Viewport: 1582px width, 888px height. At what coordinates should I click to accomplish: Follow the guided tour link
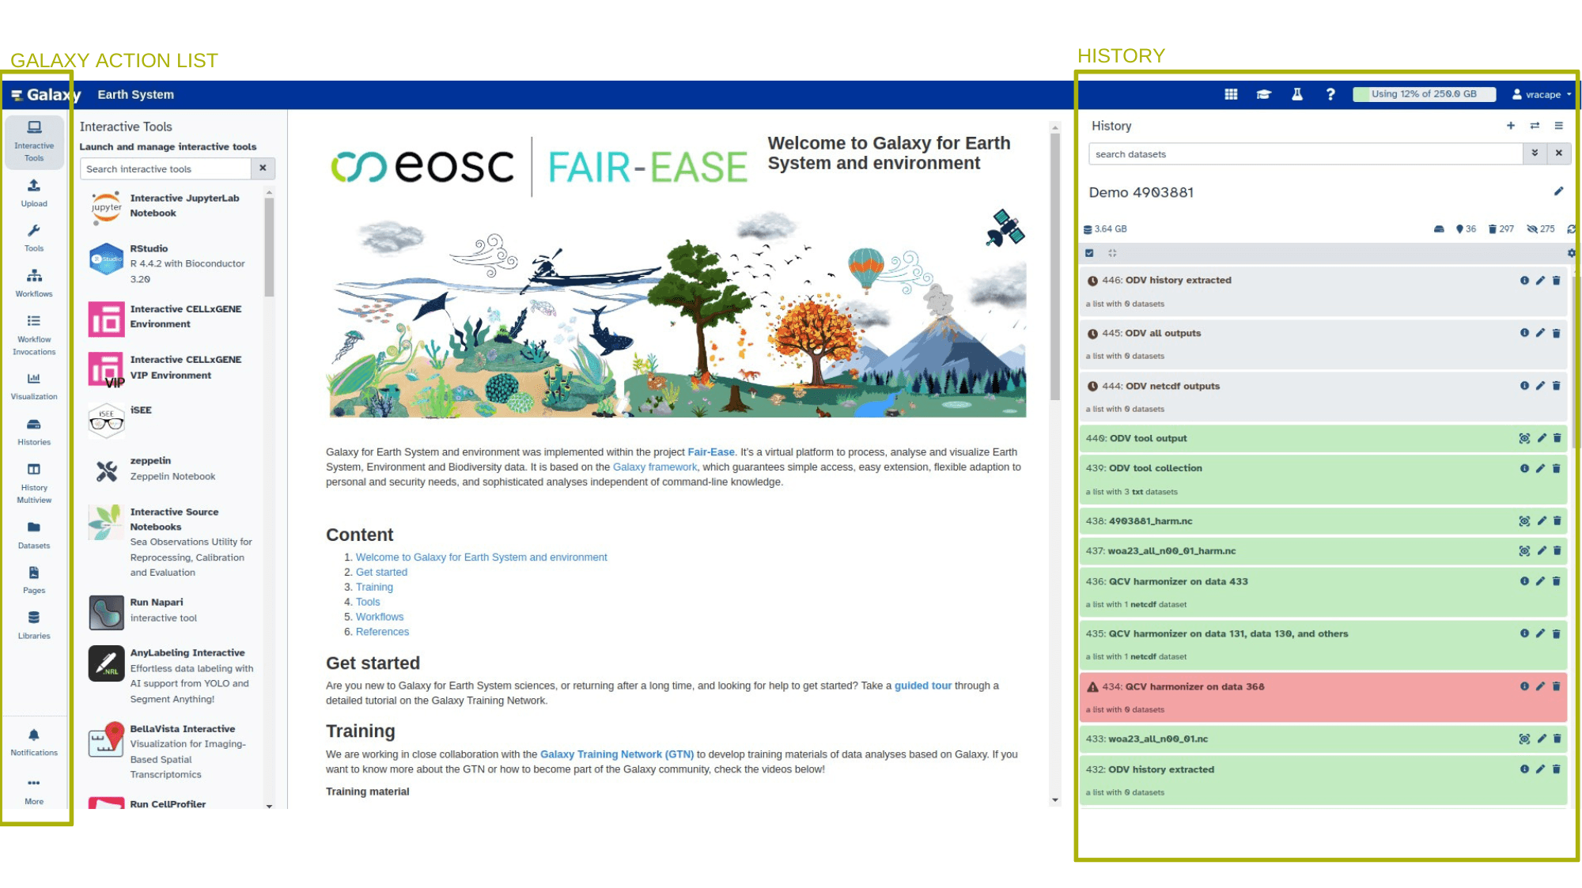[922, 686]
